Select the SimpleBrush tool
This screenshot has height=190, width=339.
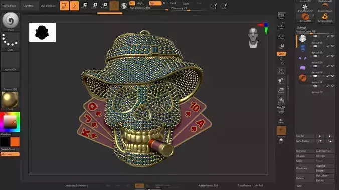pos(325,18)
